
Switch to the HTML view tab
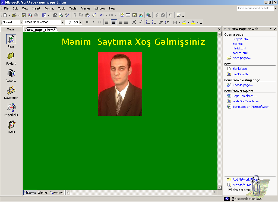[43, 192]
